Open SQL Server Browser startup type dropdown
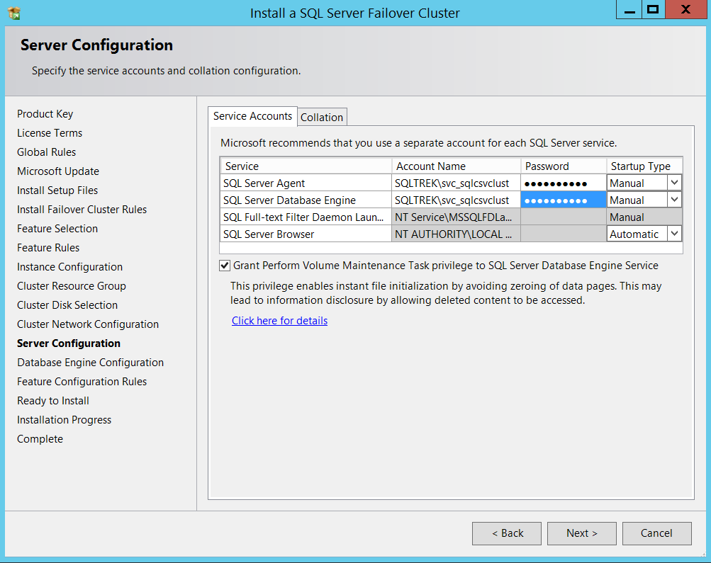Screen dimensions: 711x563 [674, 234]
